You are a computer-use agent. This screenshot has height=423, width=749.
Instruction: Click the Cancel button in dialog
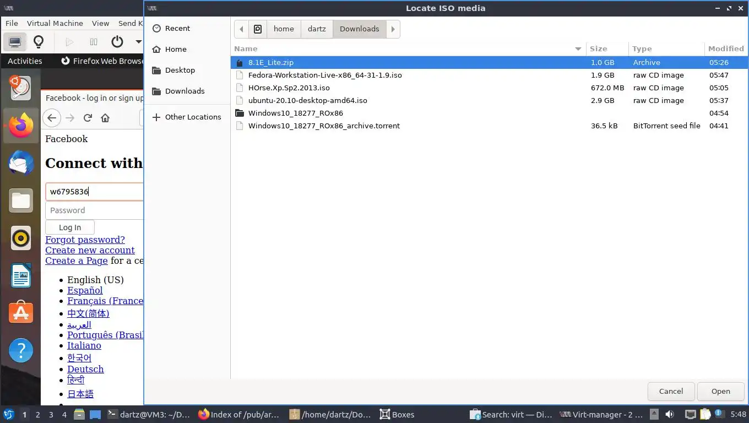click(671, 392)
